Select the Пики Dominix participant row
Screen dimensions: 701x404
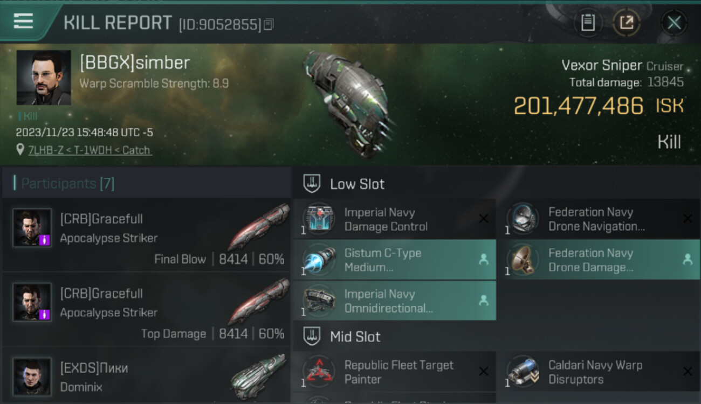coord(146,376)
